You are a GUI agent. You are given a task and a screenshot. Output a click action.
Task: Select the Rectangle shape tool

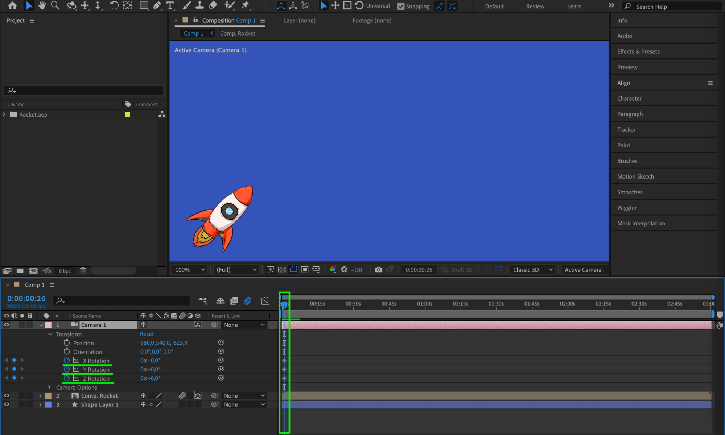pos(144,5)
